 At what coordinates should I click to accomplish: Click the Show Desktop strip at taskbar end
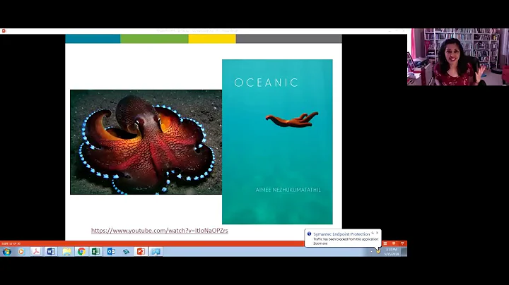[x=404, y=252]
